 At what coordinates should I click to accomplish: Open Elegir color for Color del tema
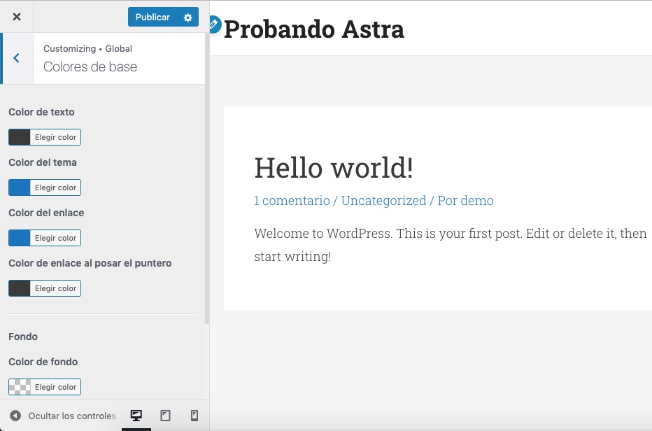pyautogui.click(x=55, y=188)
